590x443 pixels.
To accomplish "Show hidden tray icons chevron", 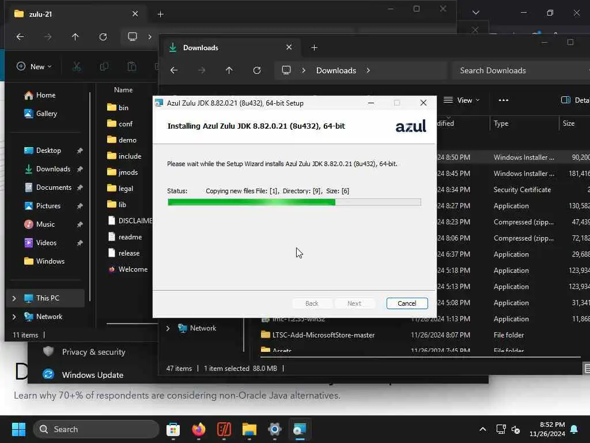I will 483,429.
